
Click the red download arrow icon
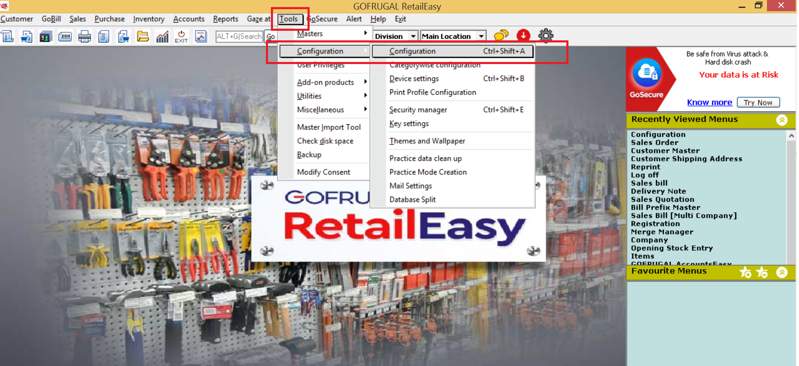[524, 36]
